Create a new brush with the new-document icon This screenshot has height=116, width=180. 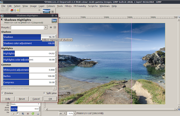point(18,114)
